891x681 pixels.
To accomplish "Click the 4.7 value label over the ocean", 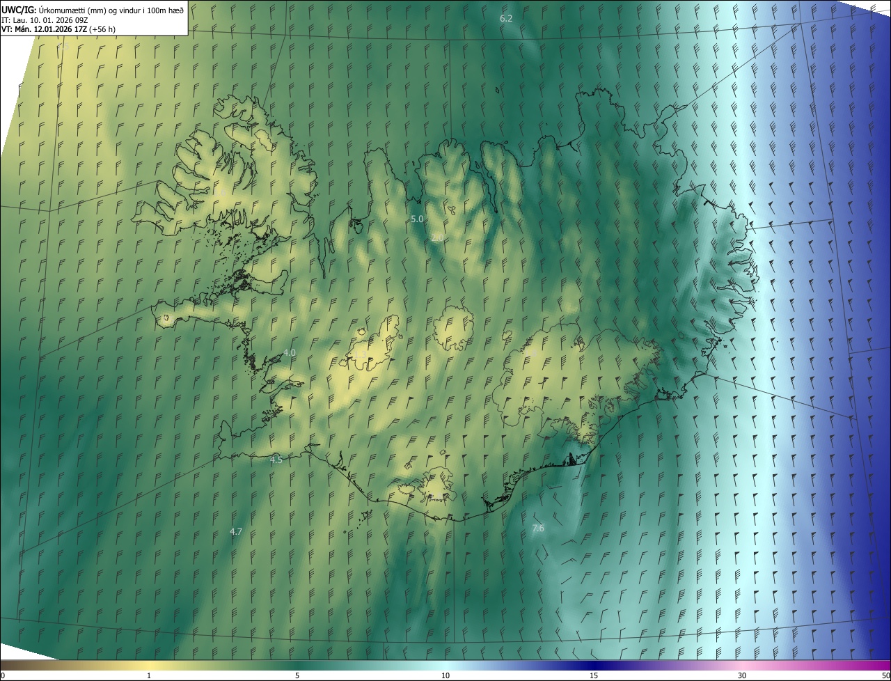I will (x=236, y=531).
